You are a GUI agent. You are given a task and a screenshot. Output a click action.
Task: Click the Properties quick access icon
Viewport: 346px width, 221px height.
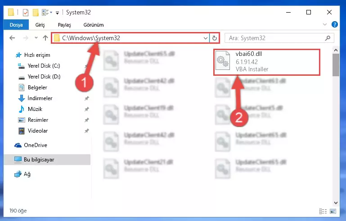(26, 12)
